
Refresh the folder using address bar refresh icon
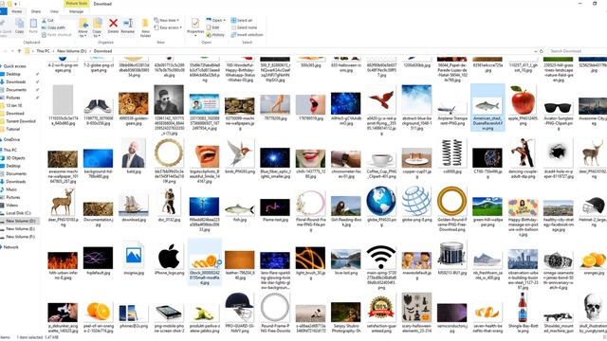pos(542,51)
